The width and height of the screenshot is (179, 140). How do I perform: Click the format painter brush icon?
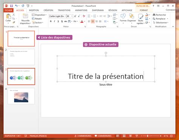(14, 22)
